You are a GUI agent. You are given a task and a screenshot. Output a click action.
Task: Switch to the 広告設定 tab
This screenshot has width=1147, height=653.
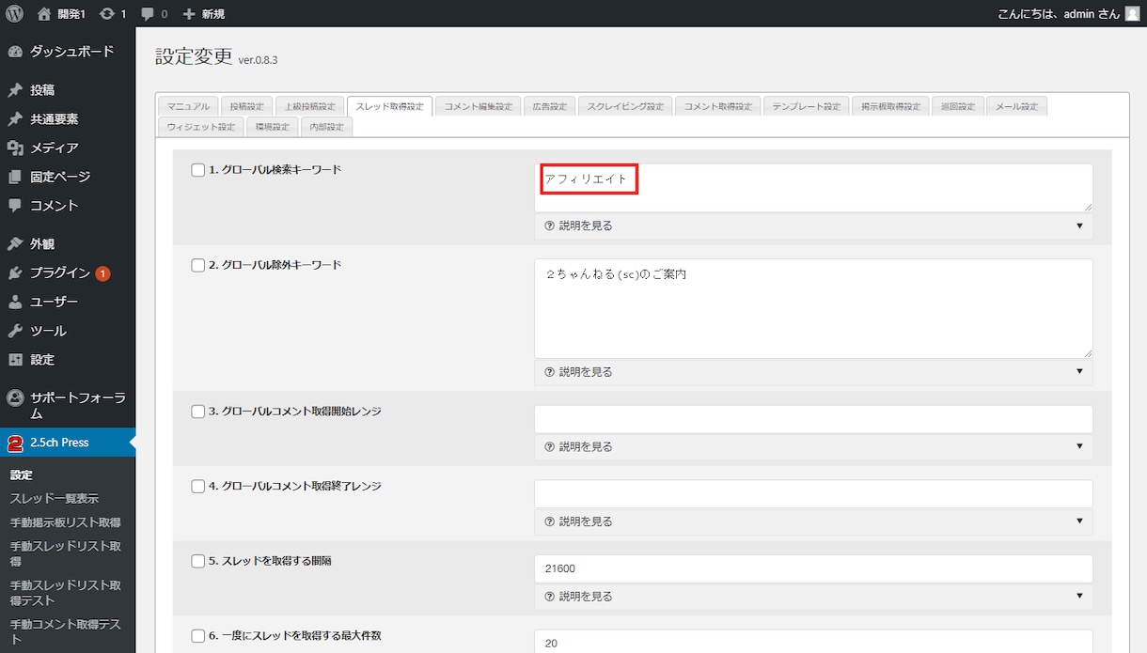pos(549,106)
